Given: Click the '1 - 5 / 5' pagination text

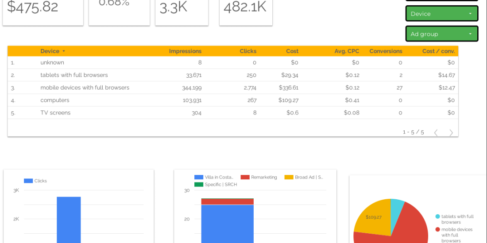Looking at the screenshot, I should tap(414, 132).
